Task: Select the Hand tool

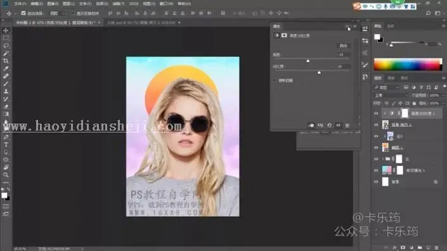Action: tap(6, 167)
